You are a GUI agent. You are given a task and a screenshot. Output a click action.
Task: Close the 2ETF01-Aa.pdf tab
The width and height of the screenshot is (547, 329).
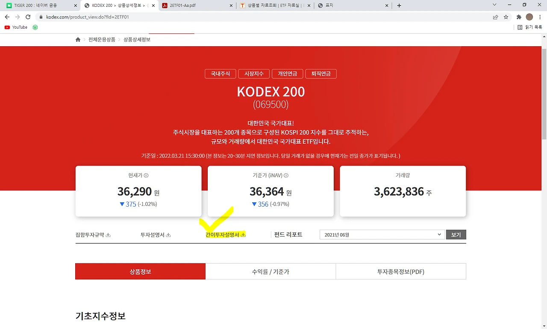231,6
